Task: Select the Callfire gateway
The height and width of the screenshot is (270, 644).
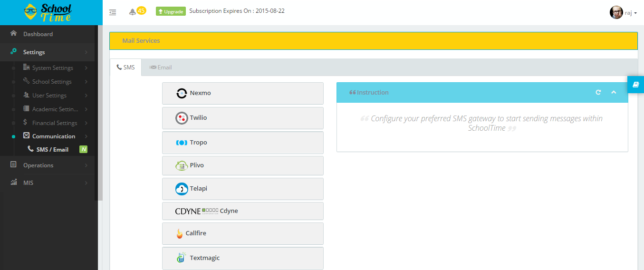Action: coord(243,233)
